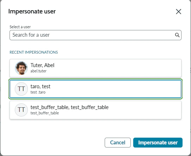Viewport: 191px width, 156px height.
Task: Select the Tuter, Abel name text
Action: (x=42, y=65)
